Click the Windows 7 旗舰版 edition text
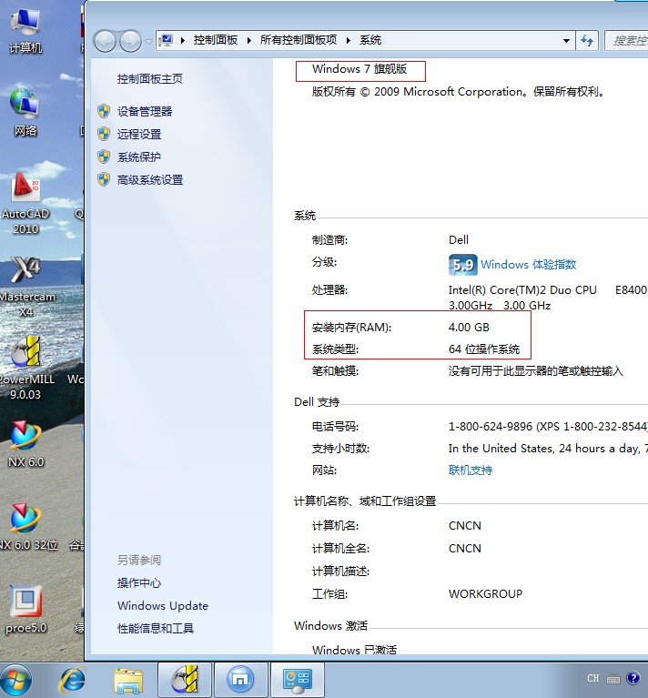The width and height of the screenshot is (648, 698). [x=359, y=69]
